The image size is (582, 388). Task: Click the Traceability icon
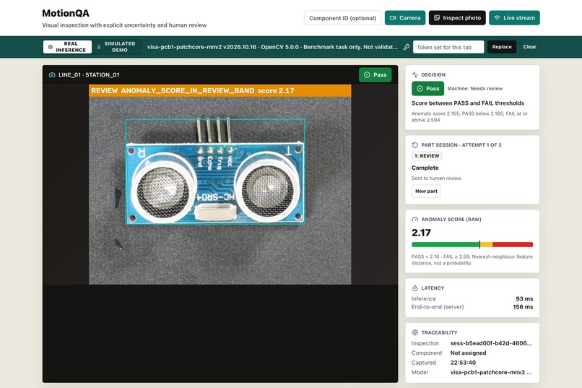click(415, 332)
